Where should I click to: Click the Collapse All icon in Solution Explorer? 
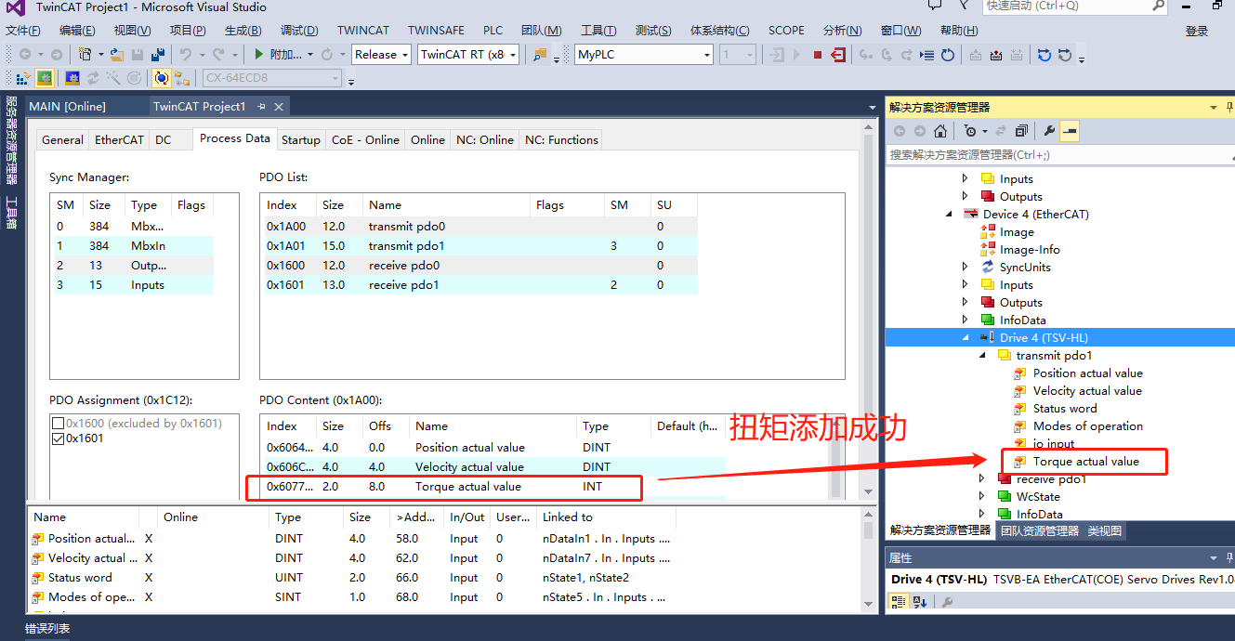[x=1021, y=131]
